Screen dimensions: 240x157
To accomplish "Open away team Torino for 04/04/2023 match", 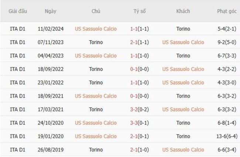I will pyautogui.click(x=183, y=56).
